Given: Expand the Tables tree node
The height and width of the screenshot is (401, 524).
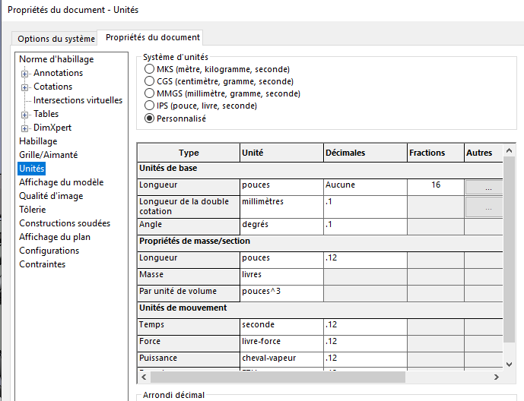Looking at the screenshot, I should coord(25,115).
